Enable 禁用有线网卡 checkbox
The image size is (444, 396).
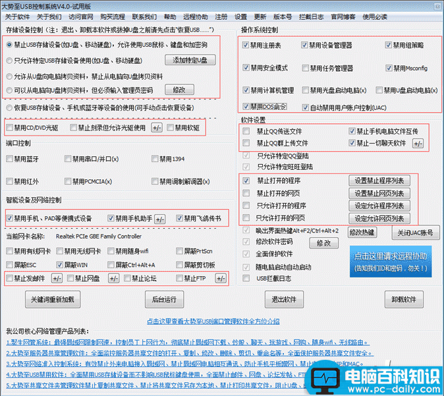click(x=10, y=251)
